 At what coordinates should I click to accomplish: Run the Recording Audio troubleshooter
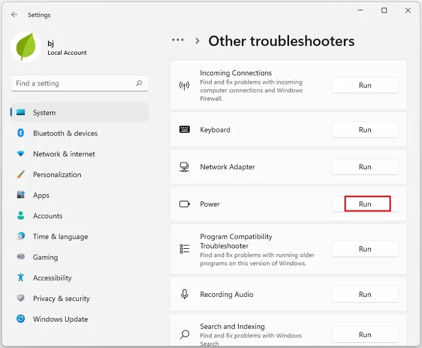click(365, 294)
